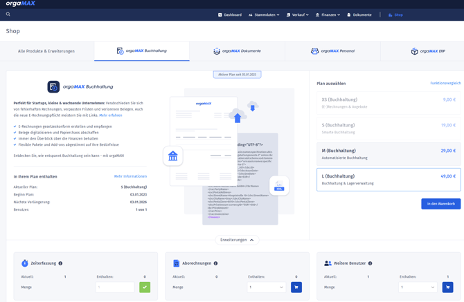Click the Shop page heading
This screenshot has width=464, height=302.
tap(12, 31)
